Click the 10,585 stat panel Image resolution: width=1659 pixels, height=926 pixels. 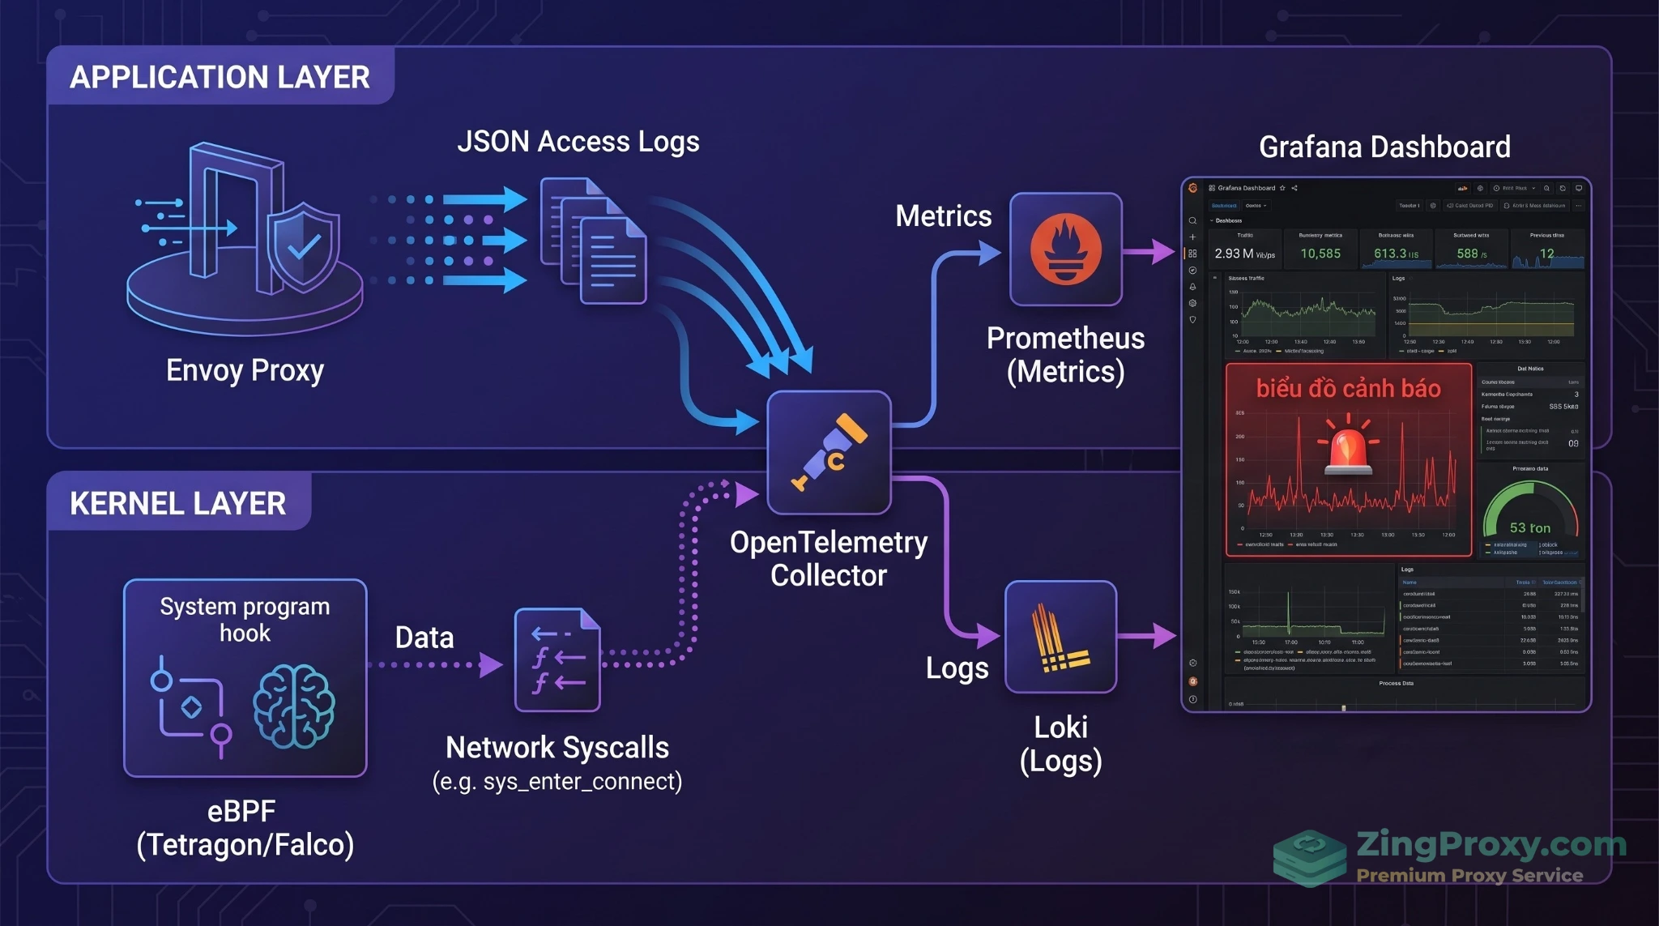click(1320, 250)
